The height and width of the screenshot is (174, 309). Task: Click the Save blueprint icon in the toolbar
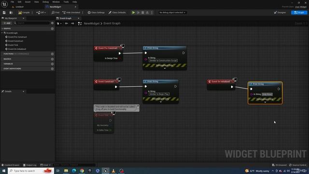pyautogui.click(x=4, y=13)
